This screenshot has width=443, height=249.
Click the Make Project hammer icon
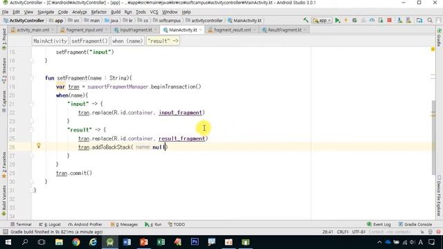(306, 20)
